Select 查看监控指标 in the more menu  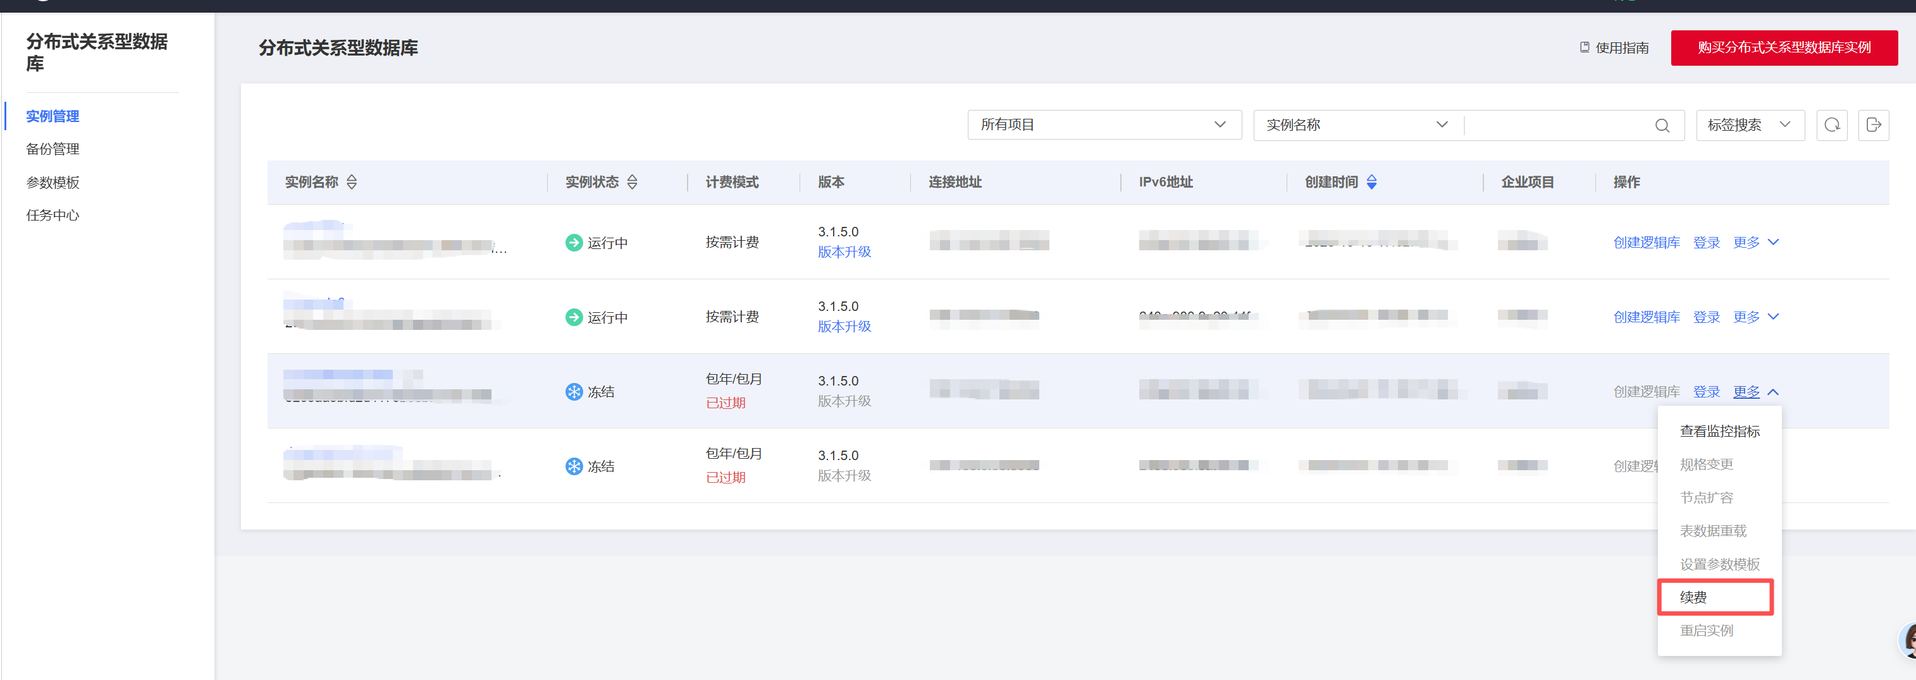click(x=1719, y=431)
